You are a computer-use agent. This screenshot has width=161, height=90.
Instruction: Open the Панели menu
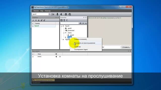pyautogui.click(x=36, y=11)
